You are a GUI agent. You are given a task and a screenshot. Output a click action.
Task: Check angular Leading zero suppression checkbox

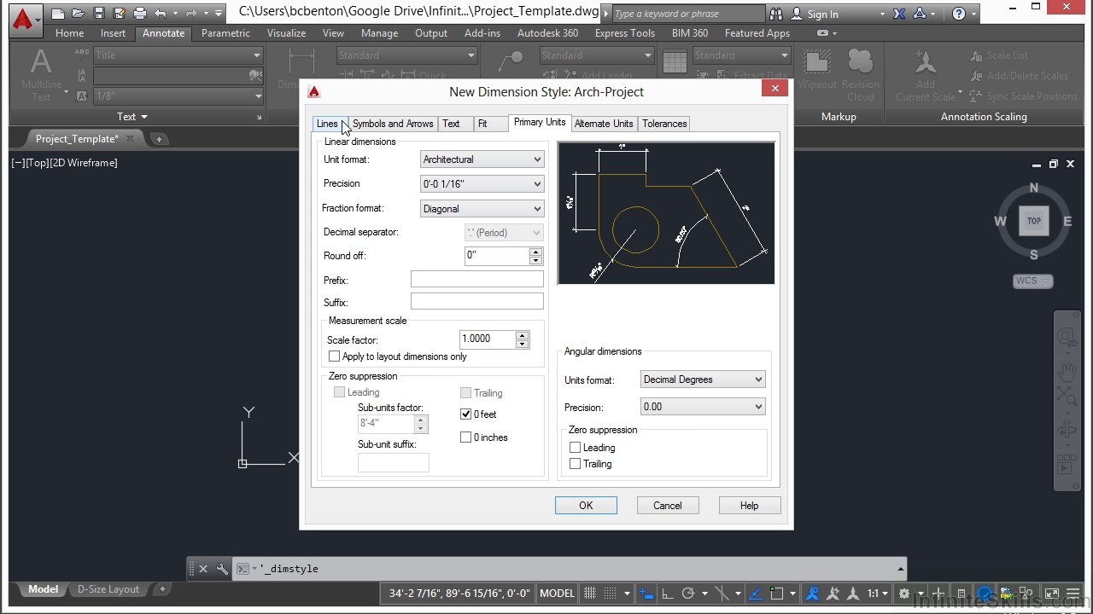(575, 448)
